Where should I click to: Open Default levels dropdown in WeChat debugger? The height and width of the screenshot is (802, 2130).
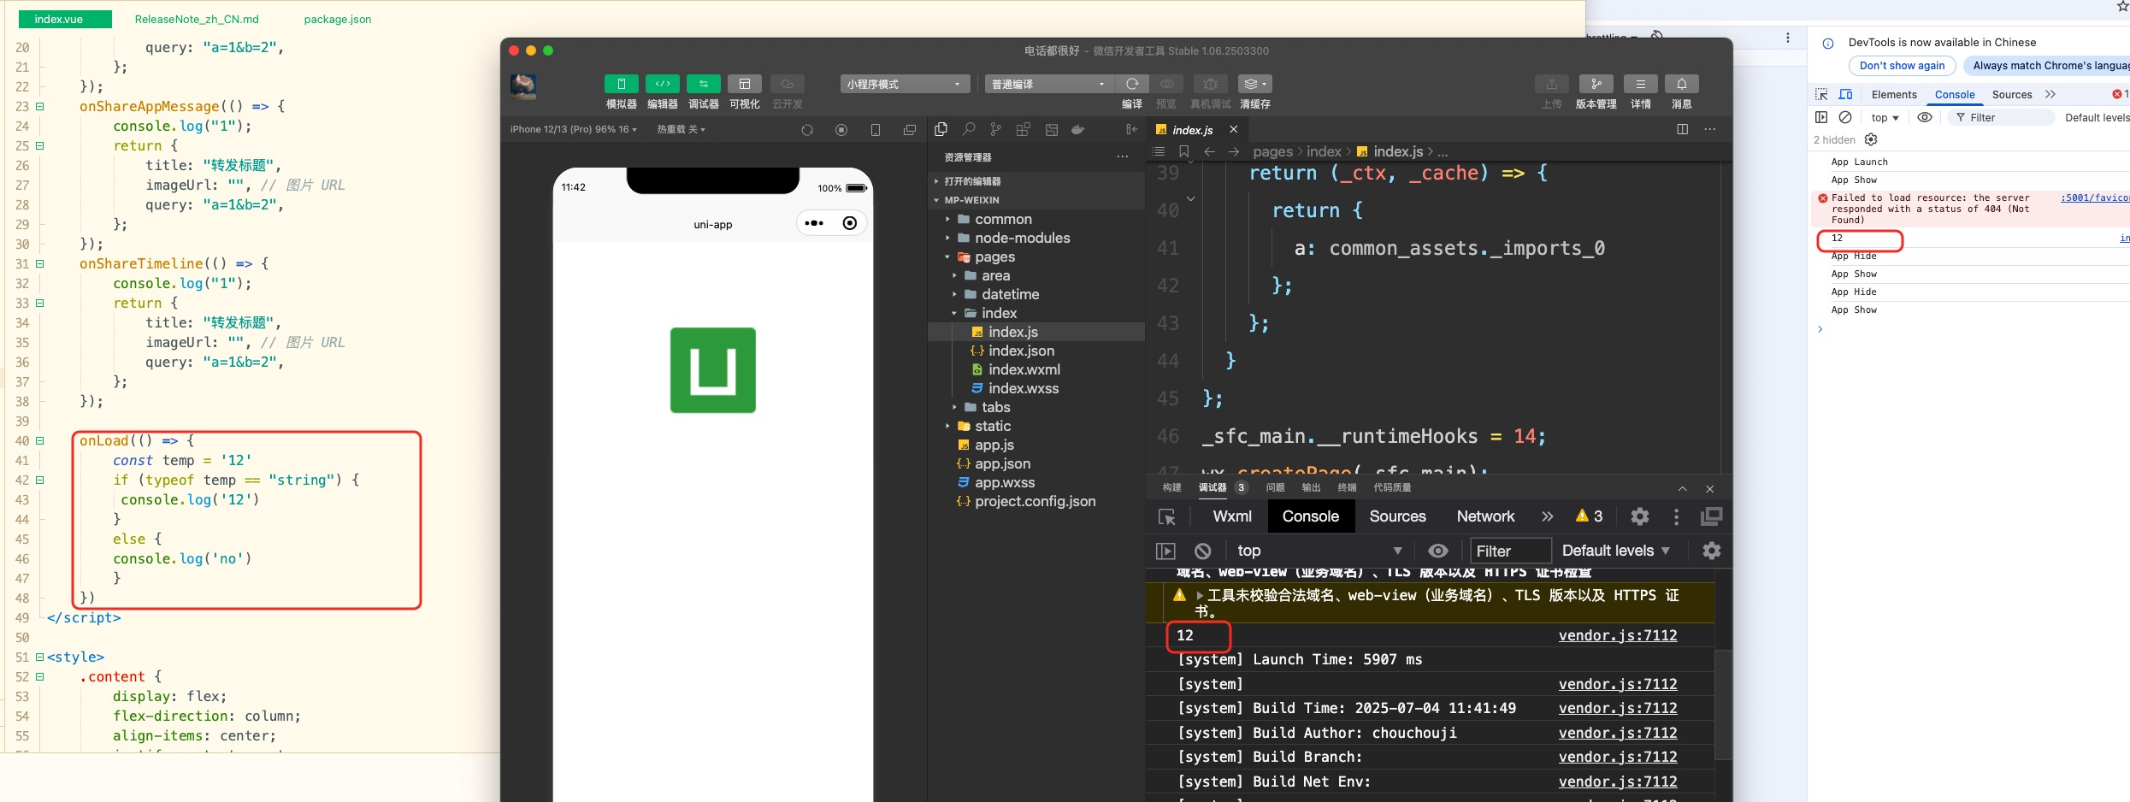click(x=1615, y=551)
